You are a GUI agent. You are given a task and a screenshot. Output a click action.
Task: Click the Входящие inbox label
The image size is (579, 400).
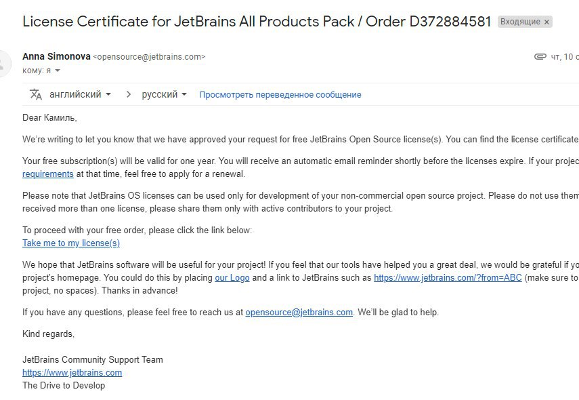pyautogui.click(x=520, y=22)
